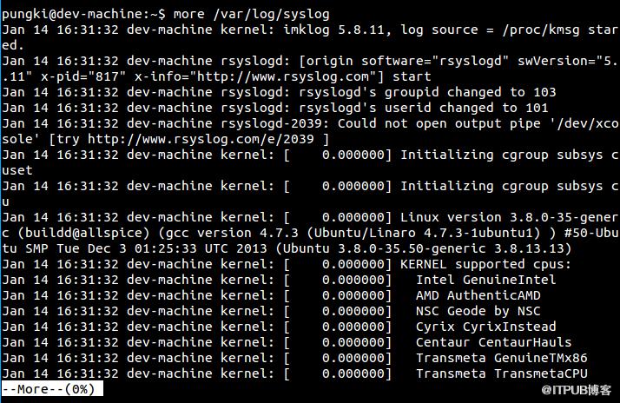620x403 pixels.
Task: Click the @ITPUB watermark text
Action: point(576,390)
